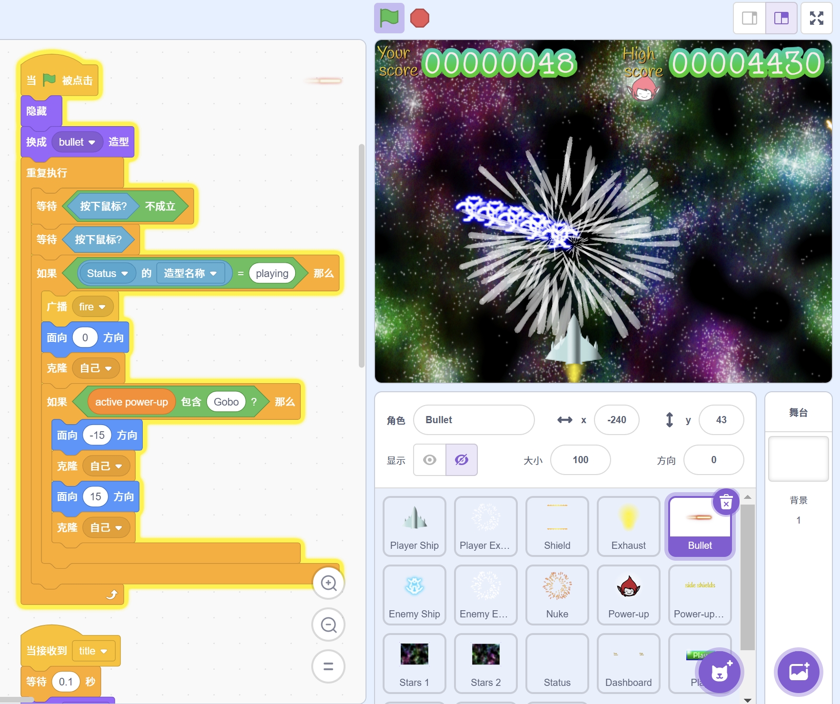
Task: Zoom in on the code workspace
Action: (328, 583)
